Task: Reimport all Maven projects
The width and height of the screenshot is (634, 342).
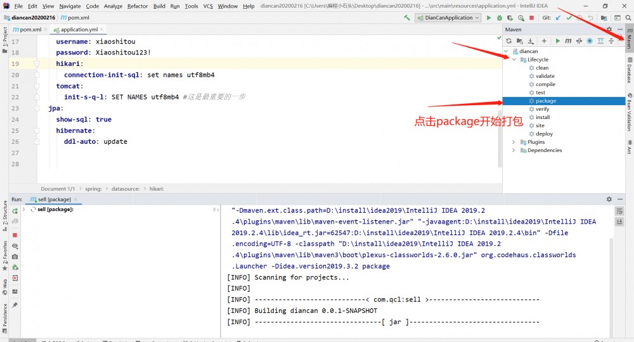Action: point(508,41)
